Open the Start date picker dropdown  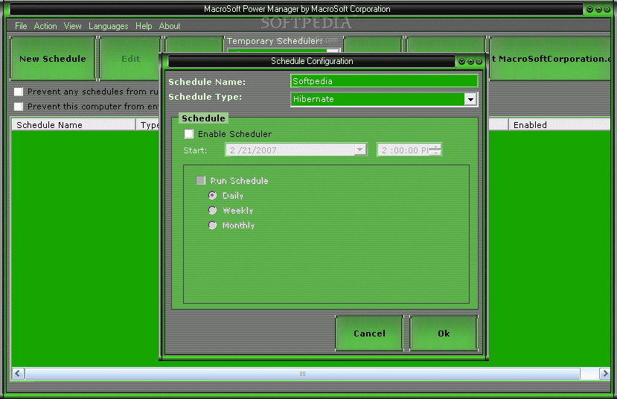pyautogui.click(x=360, y=150)
